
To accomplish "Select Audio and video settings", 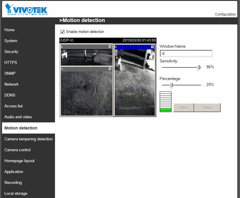I will coord(18,117).
